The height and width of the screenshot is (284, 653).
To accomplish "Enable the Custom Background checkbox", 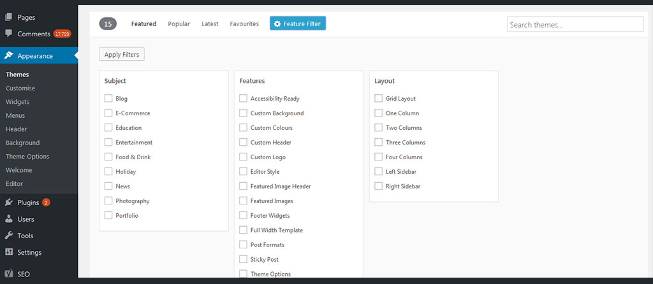I will click(x=243, y=113).
